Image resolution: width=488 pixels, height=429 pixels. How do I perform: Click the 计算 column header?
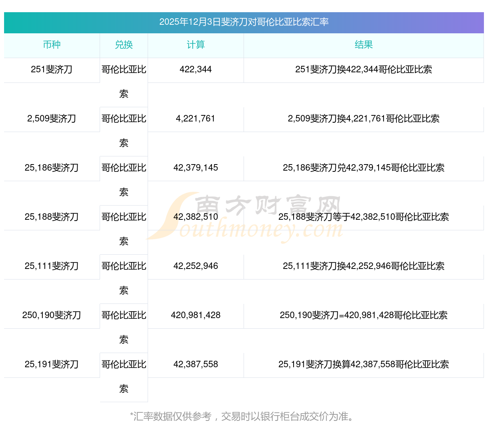click(196, 45)
